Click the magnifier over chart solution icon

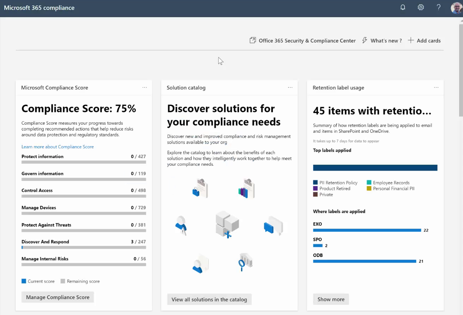(x=245, y=262)
